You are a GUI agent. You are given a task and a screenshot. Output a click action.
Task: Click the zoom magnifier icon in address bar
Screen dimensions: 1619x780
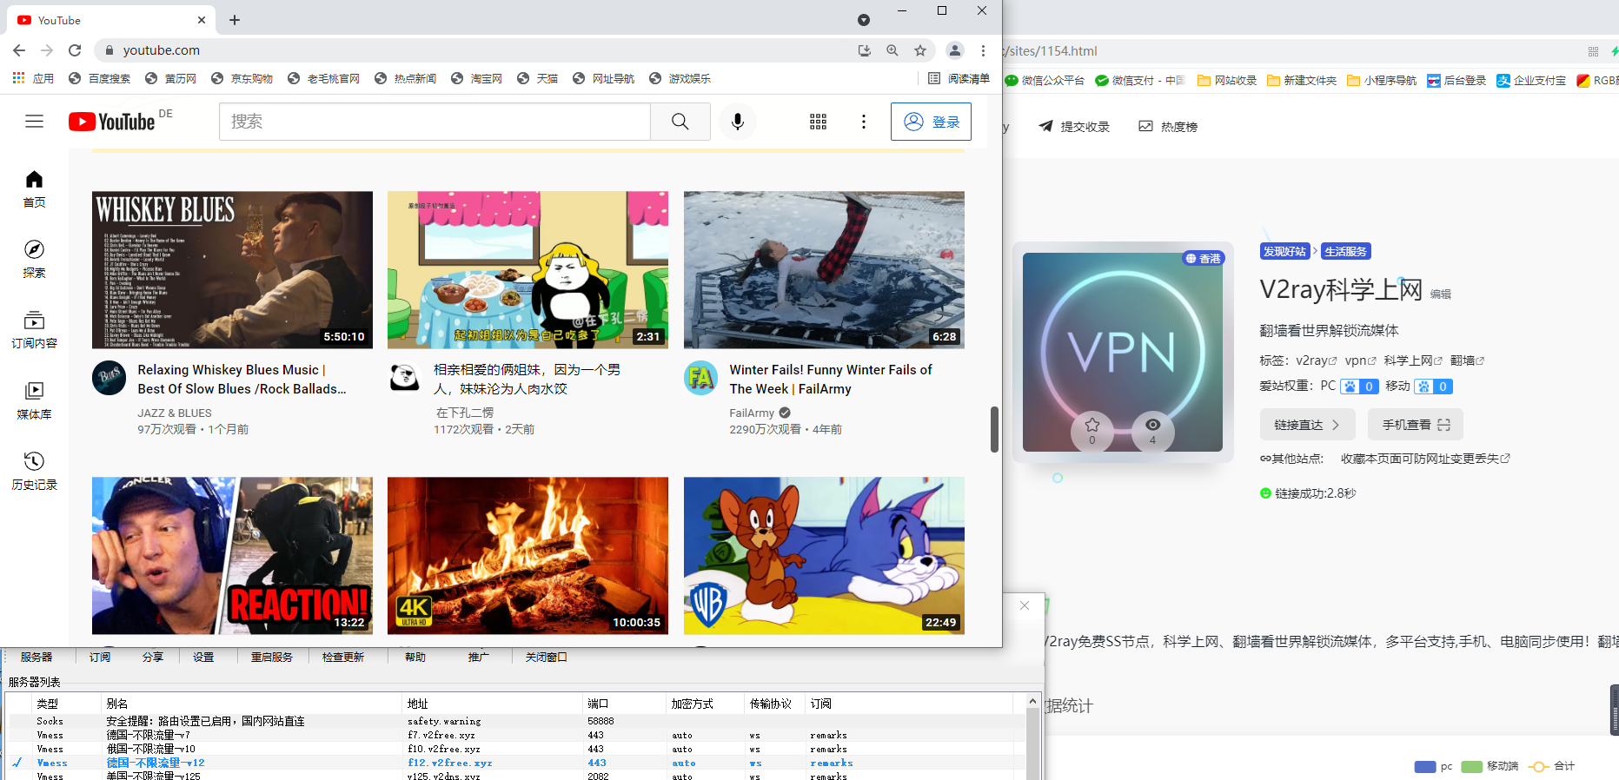pyautogui.click(x=892, y=50)
